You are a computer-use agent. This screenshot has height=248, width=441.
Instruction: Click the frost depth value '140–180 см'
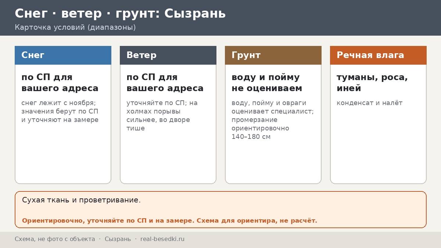click(251, 137)
